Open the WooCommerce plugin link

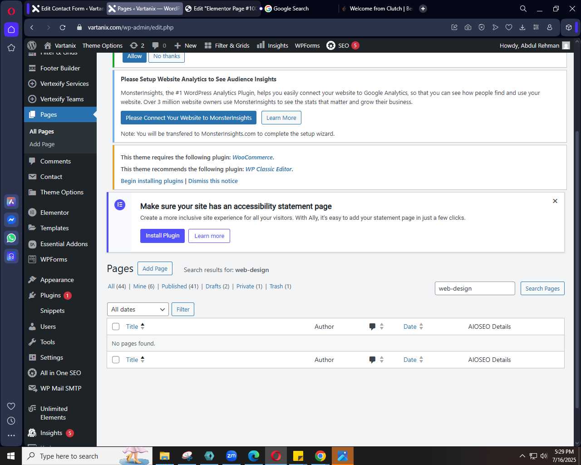253,158
